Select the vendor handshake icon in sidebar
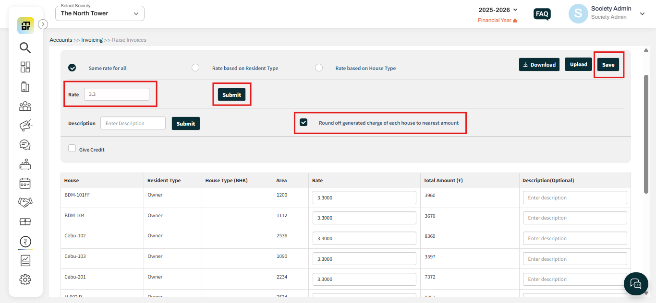The height and width of the screenshot is (303, 656). click(x=25, y=202)
